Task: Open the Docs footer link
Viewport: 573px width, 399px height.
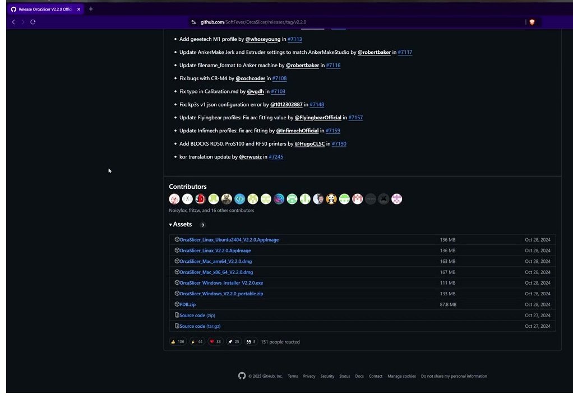Action: click(359, 376)
